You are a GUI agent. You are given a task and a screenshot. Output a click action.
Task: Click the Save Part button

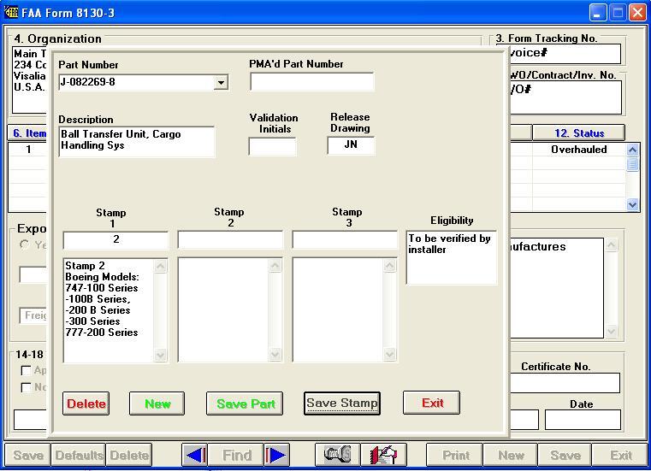coord(246,403)
